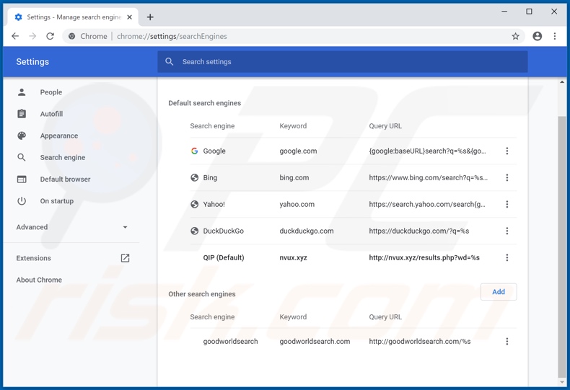Screen dimensions: 570x390
Task: Click the query URL http://nvux.xyz/results.php?wd=%s
Action: click(x=424, y=258)
